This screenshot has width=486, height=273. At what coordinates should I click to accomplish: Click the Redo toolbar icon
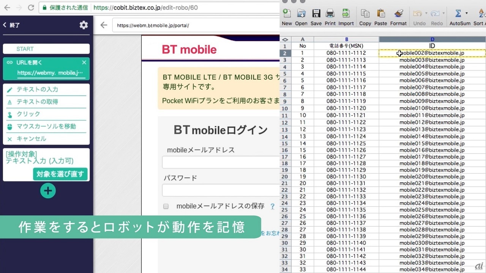click(435, 14)
